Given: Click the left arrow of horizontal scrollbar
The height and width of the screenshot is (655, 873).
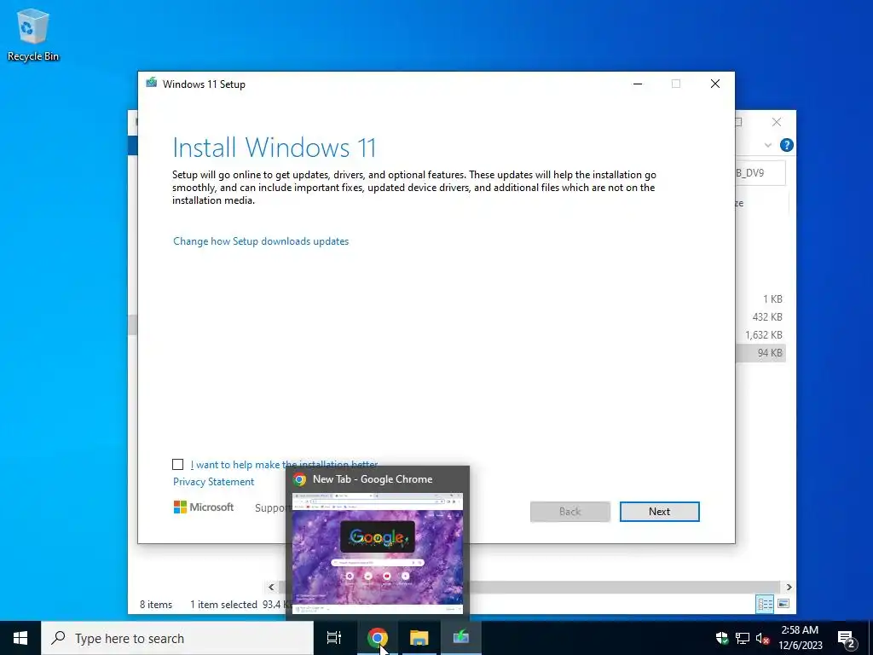Looking at the screenshot, I should (x=271, y=587).
